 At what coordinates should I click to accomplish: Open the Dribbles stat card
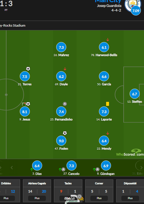pos(8,191)
